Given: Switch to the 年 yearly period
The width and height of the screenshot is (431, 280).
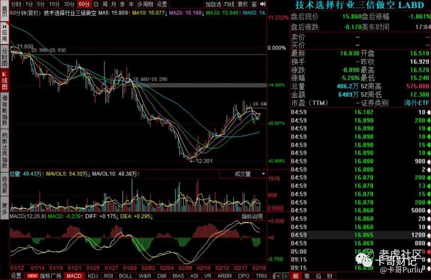Looking at the screenshot, I should (x=131, y=4).
